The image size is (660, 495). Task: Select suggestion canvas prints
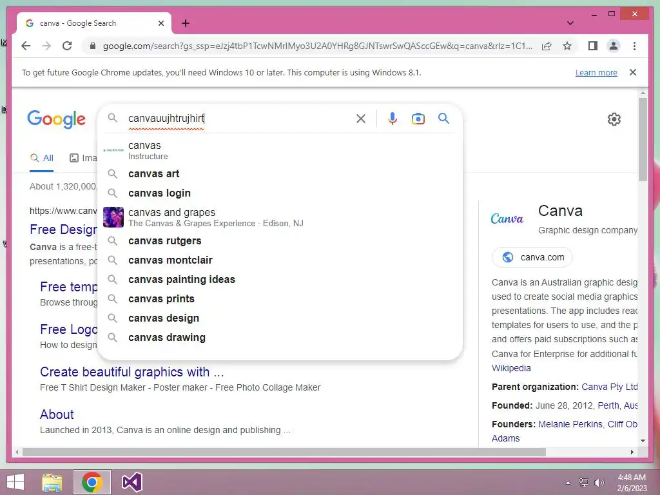pos(280,299)
